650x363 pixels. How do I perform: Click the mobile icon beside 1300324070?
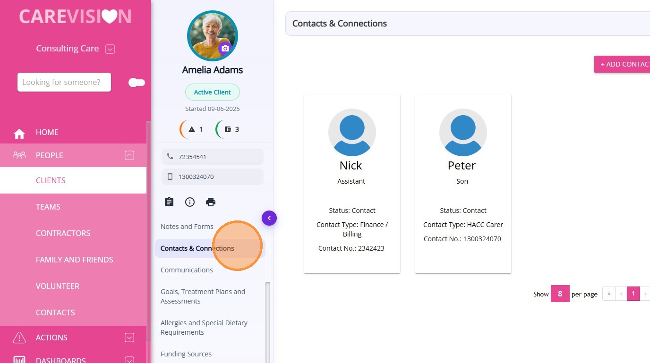(170, 177)
